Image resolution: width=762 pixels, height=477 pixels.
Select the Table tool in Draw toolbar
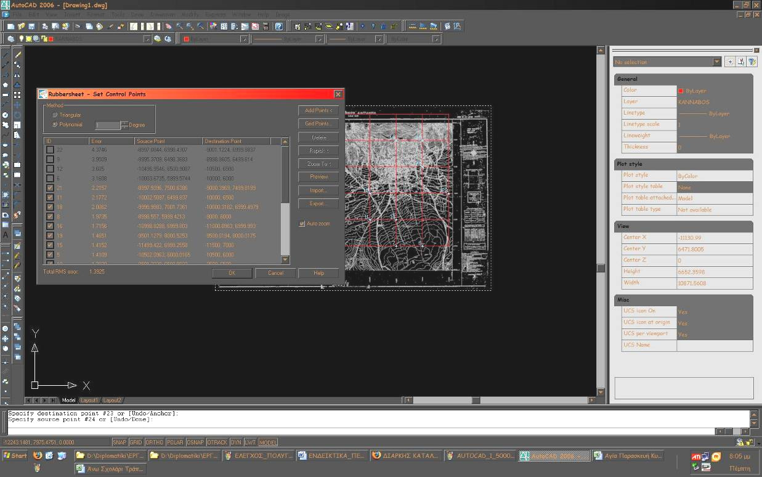click(x=6, y=225)
